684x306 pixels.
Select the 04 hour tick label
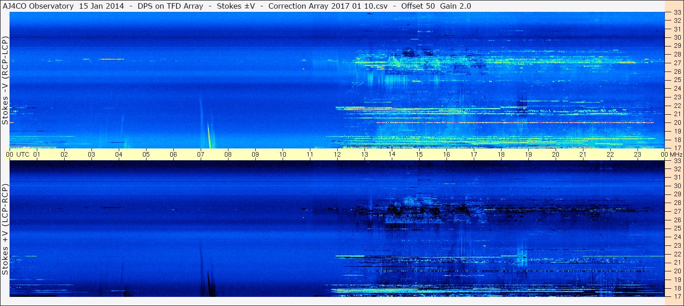tap(119, 154)
